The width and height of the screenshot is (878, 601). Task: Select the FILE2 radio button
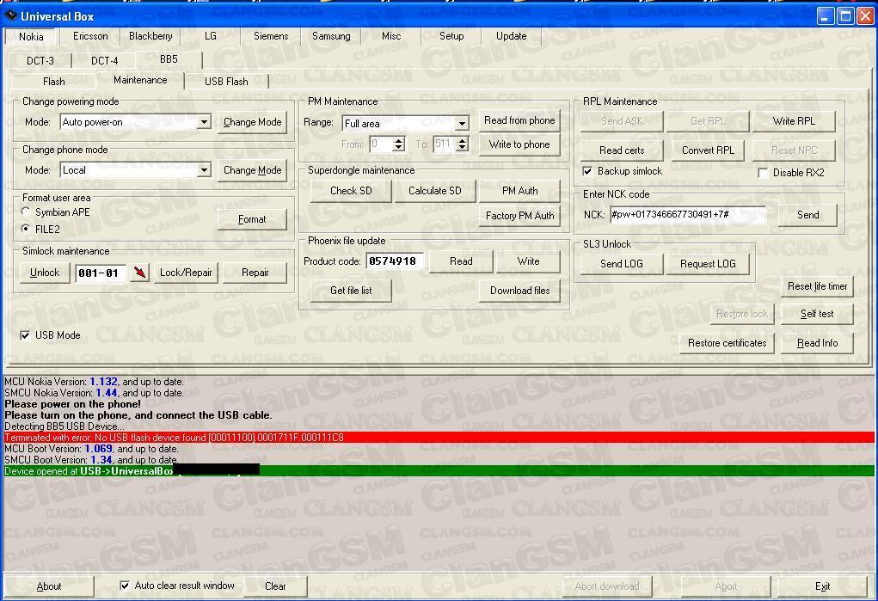[25, 229]
